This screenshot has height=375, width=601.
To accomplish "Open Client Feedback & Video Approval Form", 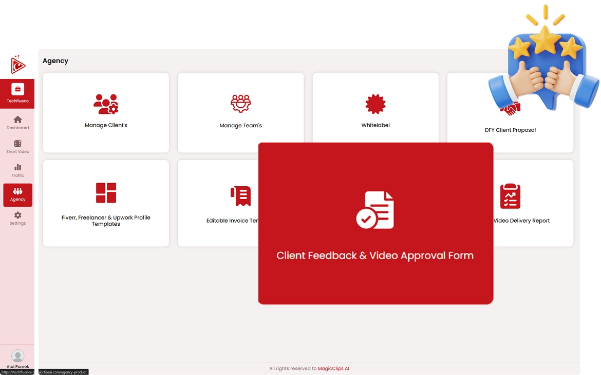I will pyautogui.click(x=375, y=255).
